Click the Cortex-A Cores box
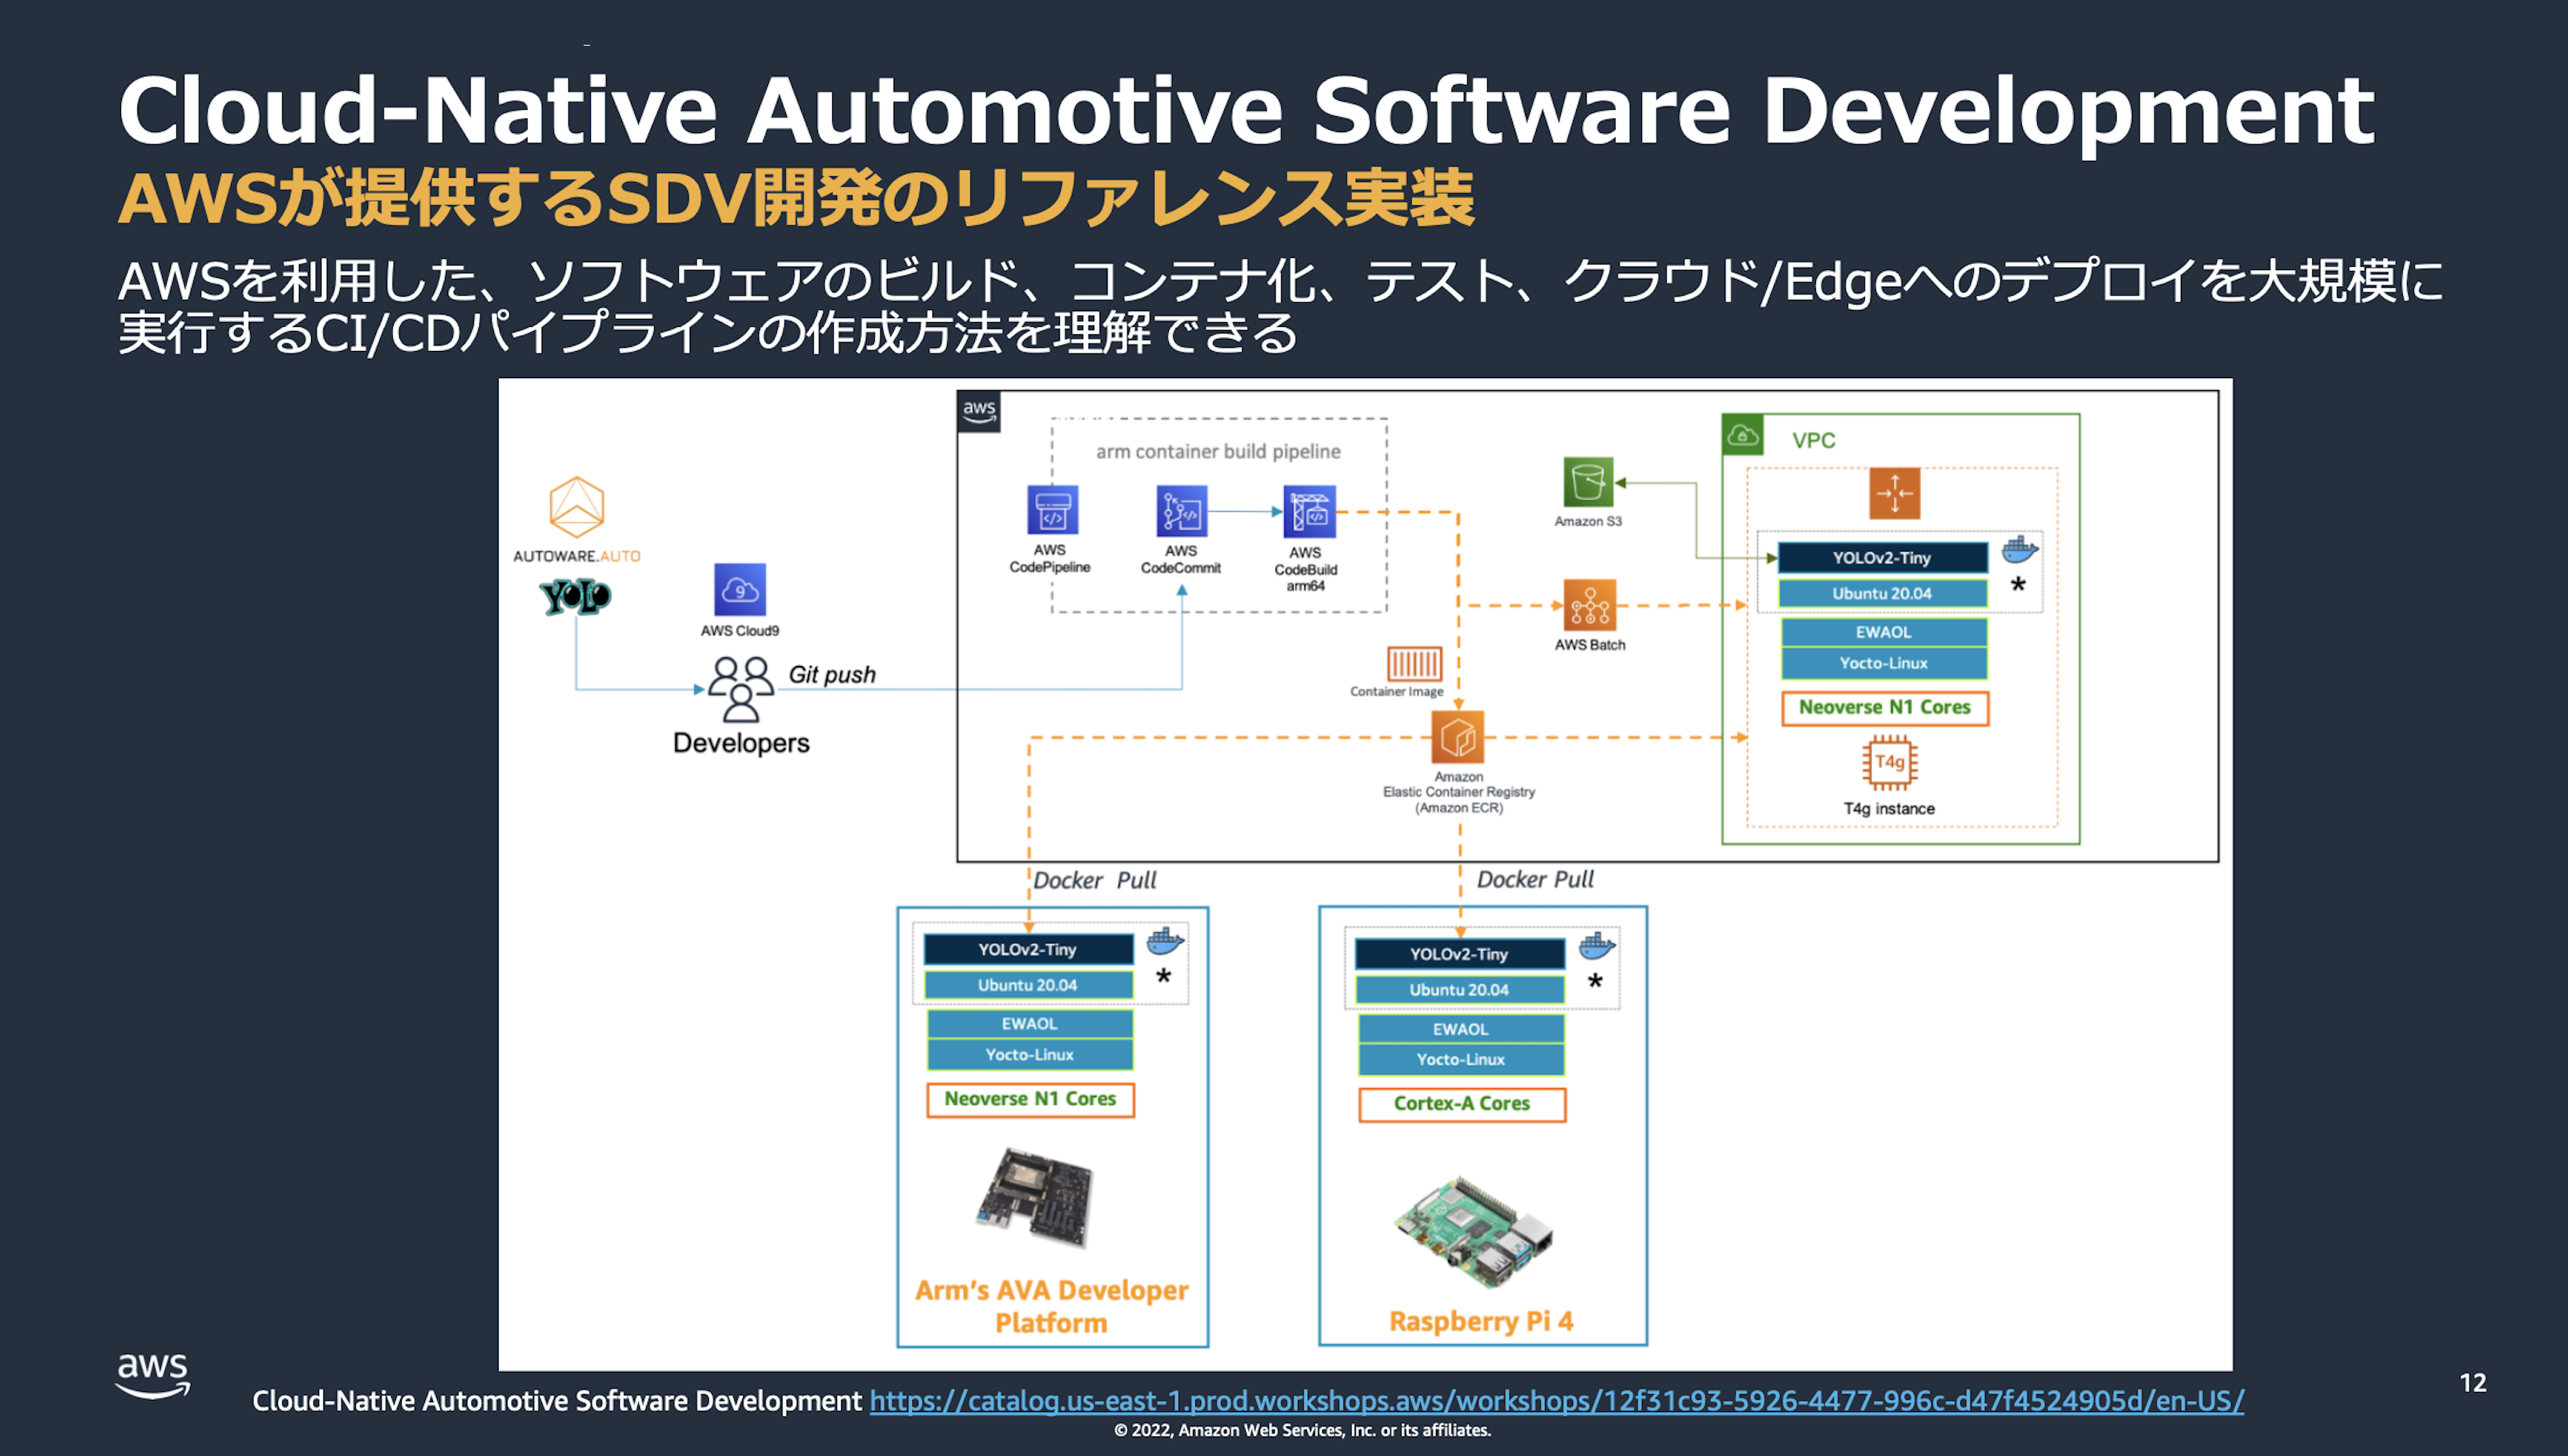 1461,1103
